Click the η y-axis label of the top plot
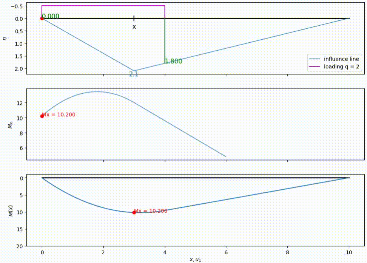 point(5,38)
